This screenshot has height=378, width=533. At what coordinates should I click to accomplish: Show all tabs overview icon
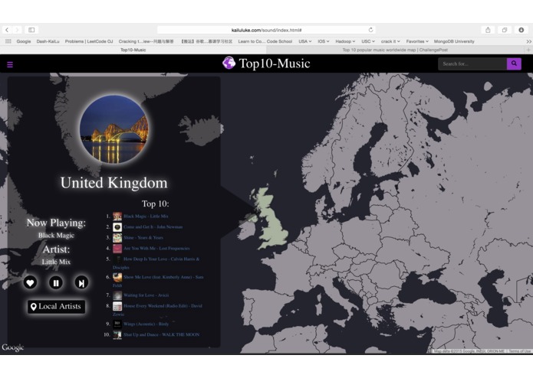tap(505, 30)
